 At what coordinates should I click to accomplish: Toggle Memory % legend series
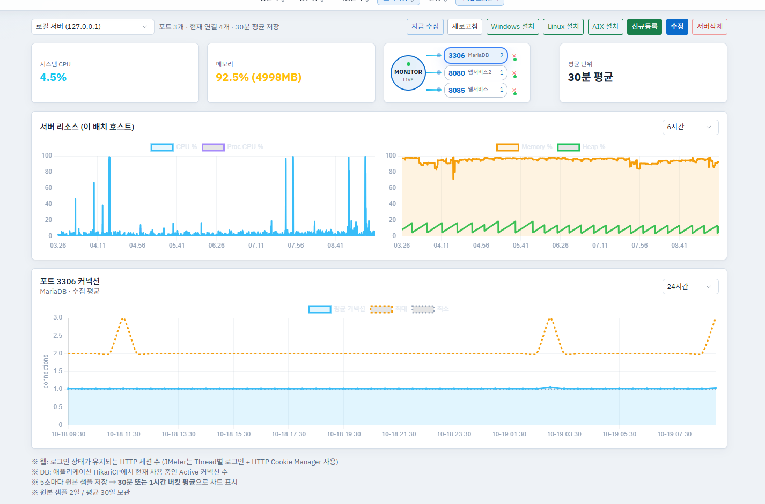[x=524, y=147]
